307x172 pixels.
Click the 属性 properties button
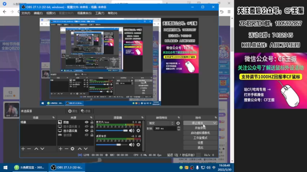pyautogui.click(x=73, y=111)
